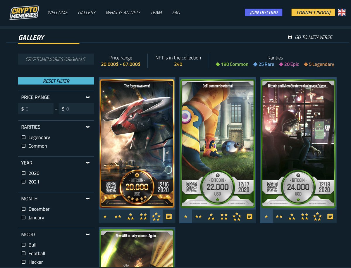The width and height of the screenshot is (351, 268).
Task: Open the WELCOME nav item
Action: click(x=58, y=13)
